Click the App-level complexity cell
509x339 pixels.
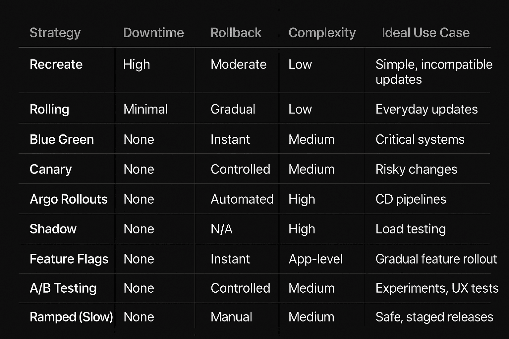315,259
